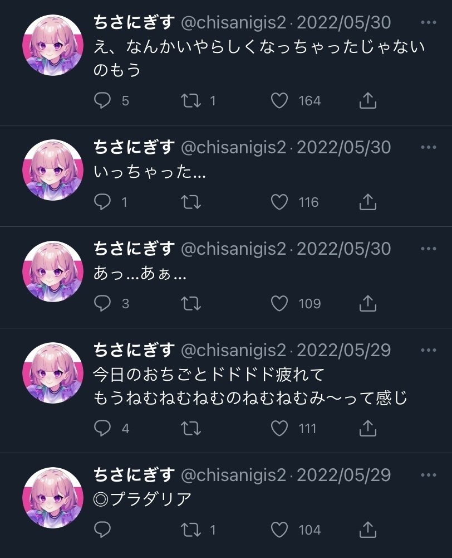Like the ◎プラダリア tweet
Screen dimensions: 452x558
[279, 530]
